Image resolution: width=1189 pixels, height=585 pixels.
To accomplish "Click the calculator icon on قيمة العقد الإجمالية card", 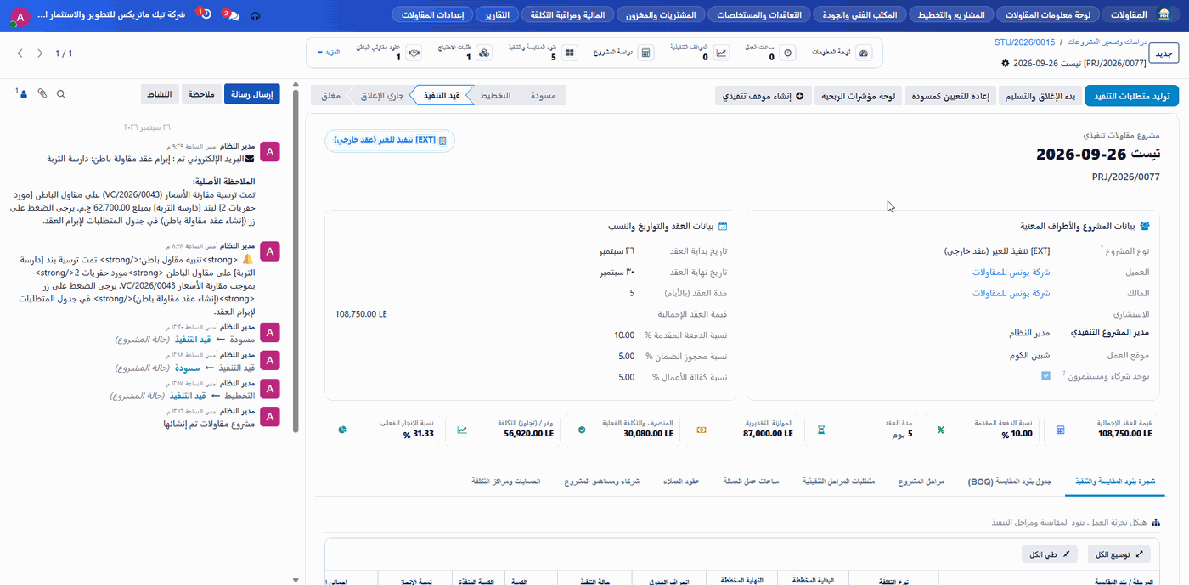I will (1060, 430).
